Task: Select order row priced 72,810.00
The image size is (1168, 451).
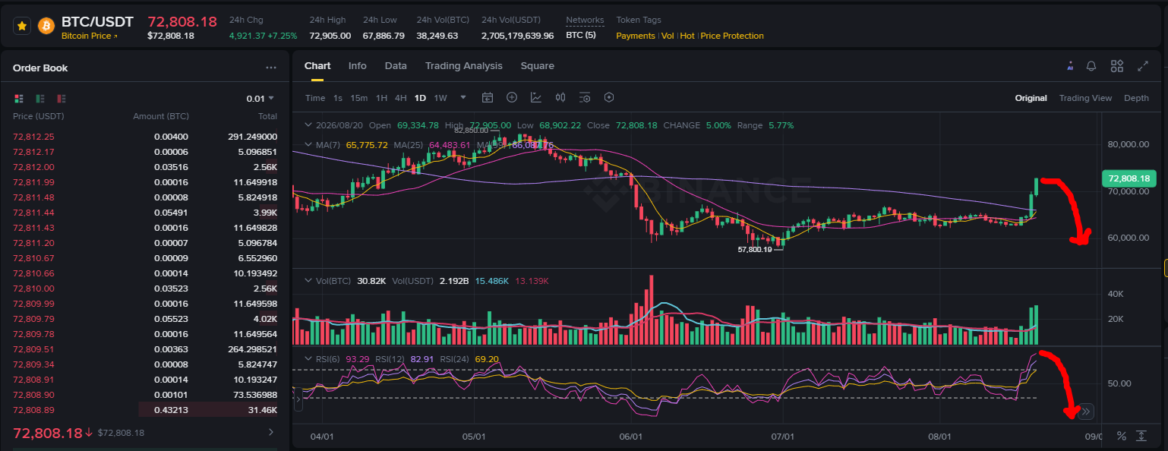Action: [x=145, y=289]
